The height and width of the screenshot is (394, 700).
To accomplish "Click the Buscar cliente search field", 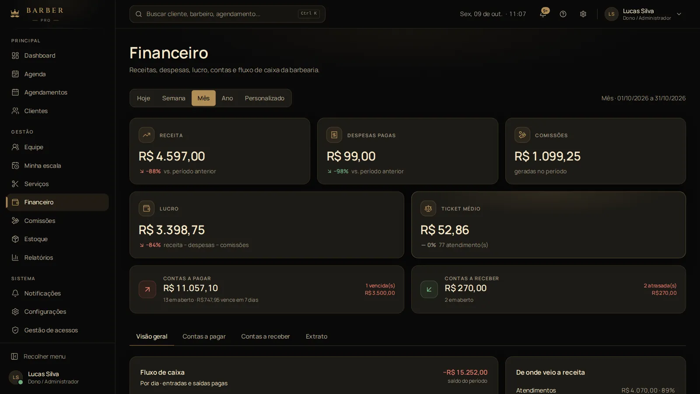I will tap(227, 14).
